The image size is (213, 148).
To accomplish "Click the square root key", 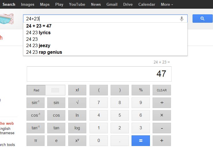I will coord(77,103).
